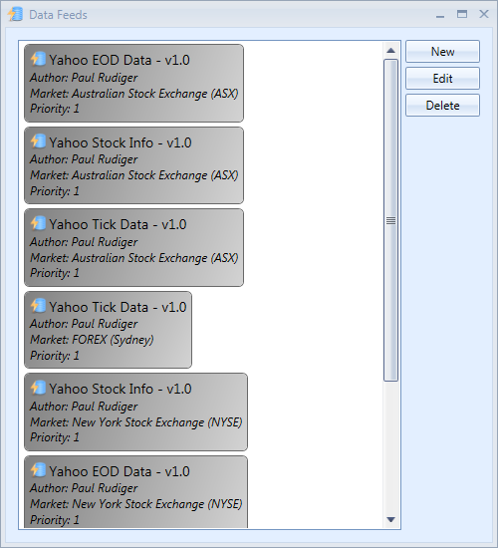Click the Yahoo EOD Data NYSE feed icon
498x548 pixels.
tap(38, 470)
